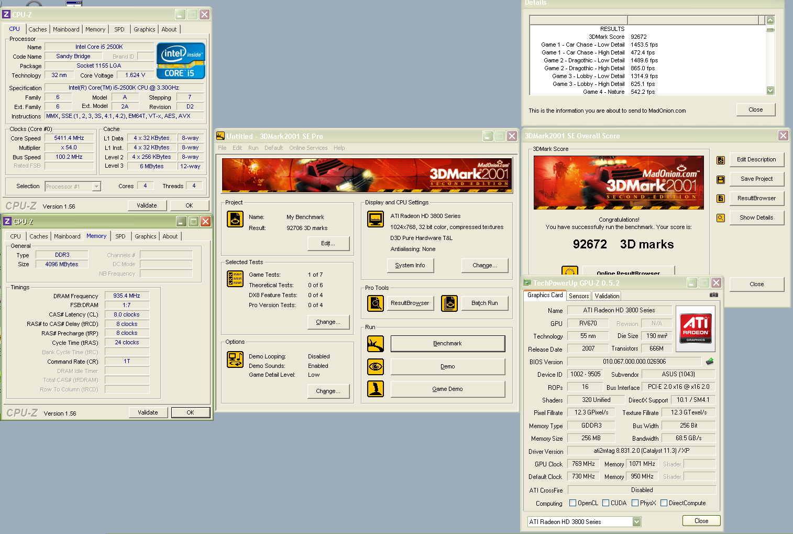
Task: Open the Processor #1 selection dropdown
Action: pyautogui.click(x=96, y=187)
